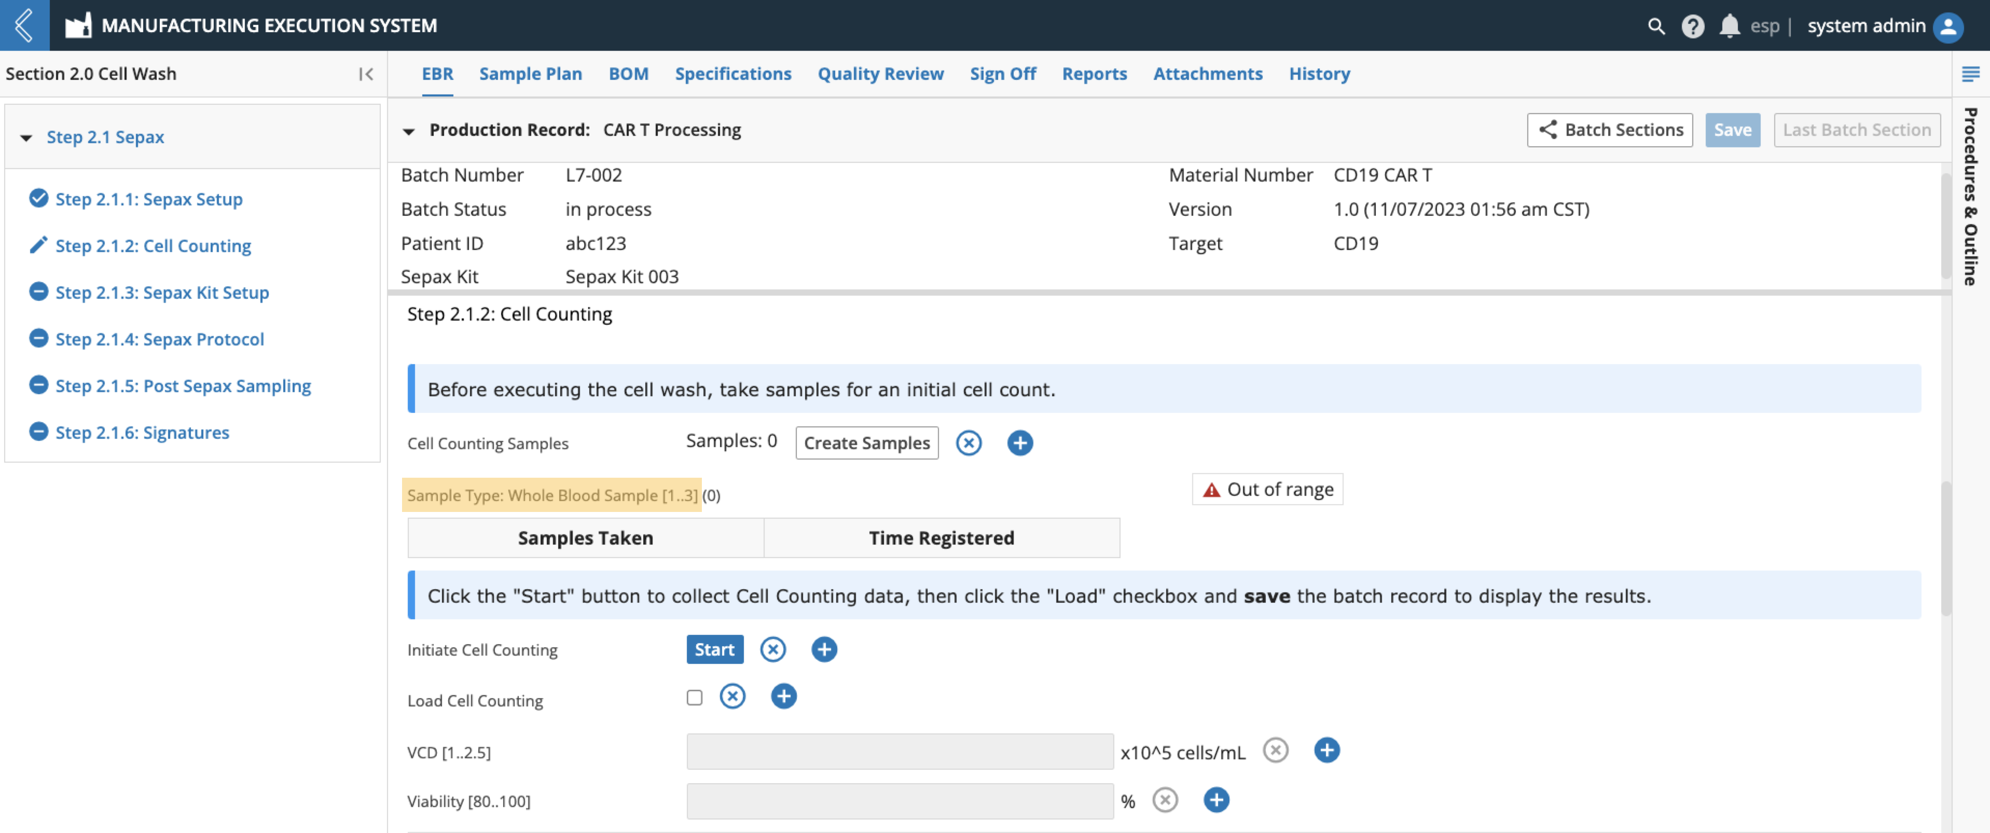This screenshot has width=1990, height=833.
Task: Open Step 2.1.5: Post Sepax Sampling
Action: 183,385
